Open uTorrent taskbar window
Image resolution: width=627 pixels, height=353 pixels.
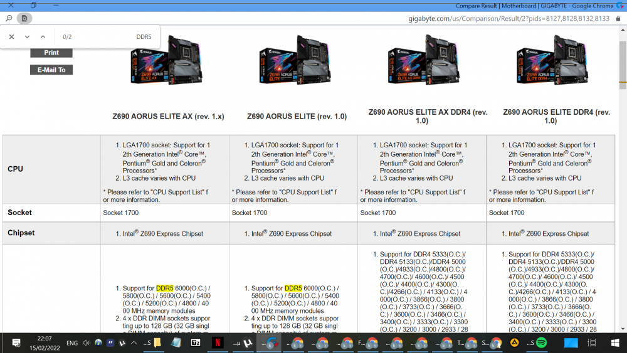point(243,342)
